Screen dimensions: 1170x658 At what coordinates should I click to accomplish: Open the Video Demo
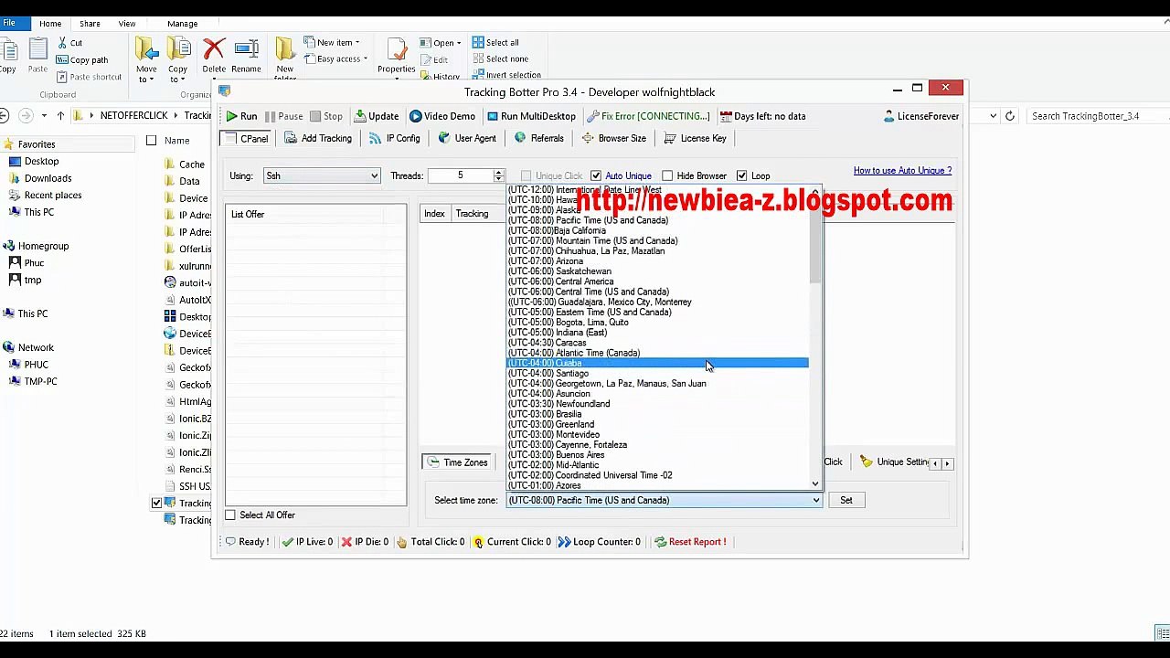click(x=442, y=116)
